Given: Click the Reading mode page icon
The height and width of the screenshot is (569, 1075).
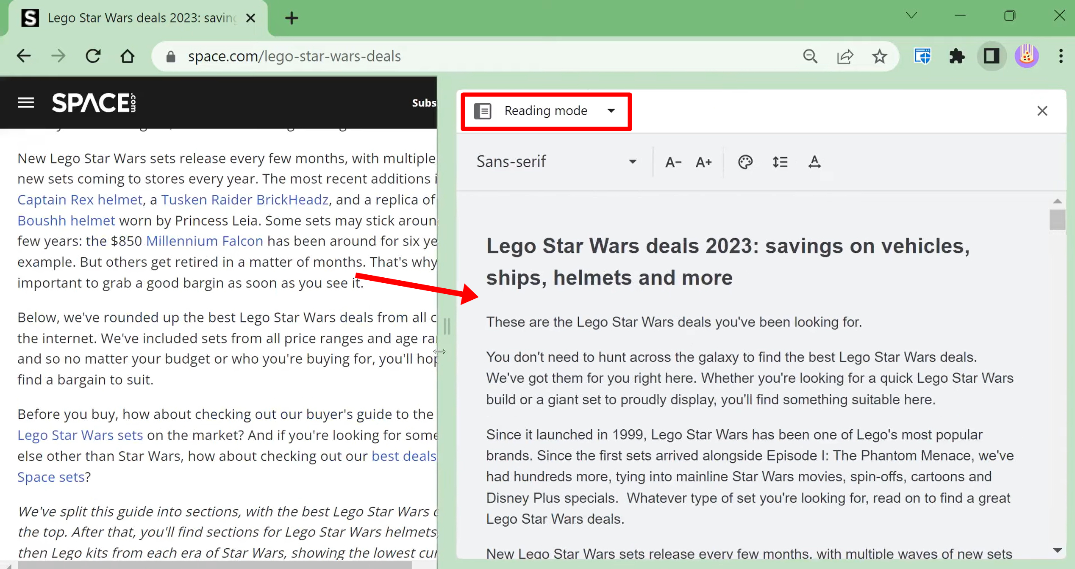Looking at the screenshot, I should click(483, 111).
